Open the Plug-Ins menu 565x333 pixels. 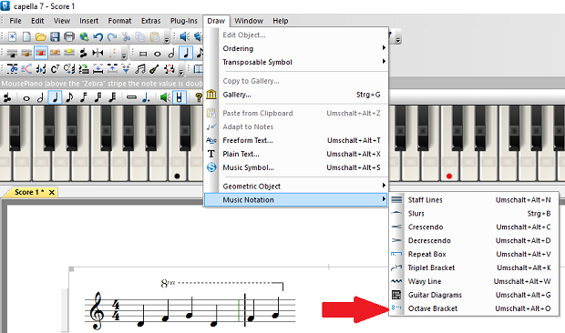coord(184,21)
